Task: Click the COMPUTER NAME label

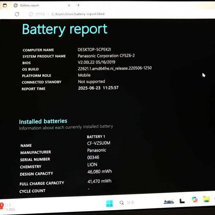Action: [38, 50]
